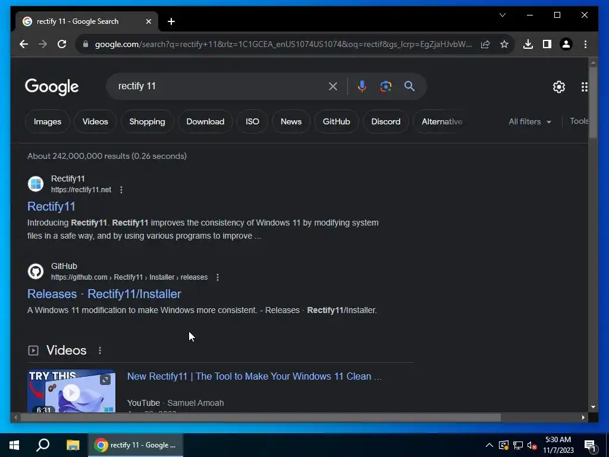Open Releases · Rectify11/Installer link
The image size is (609, 457).
click(x=104, y=294)
